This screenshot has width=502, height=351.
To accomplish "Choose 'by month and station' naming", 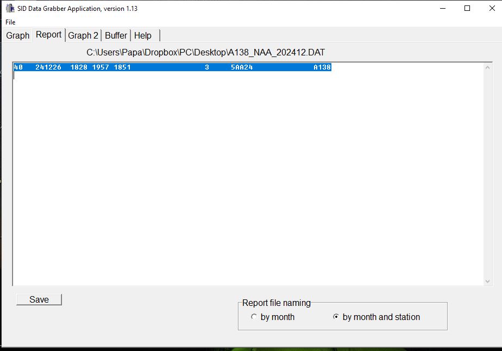I will coord(376,317).
